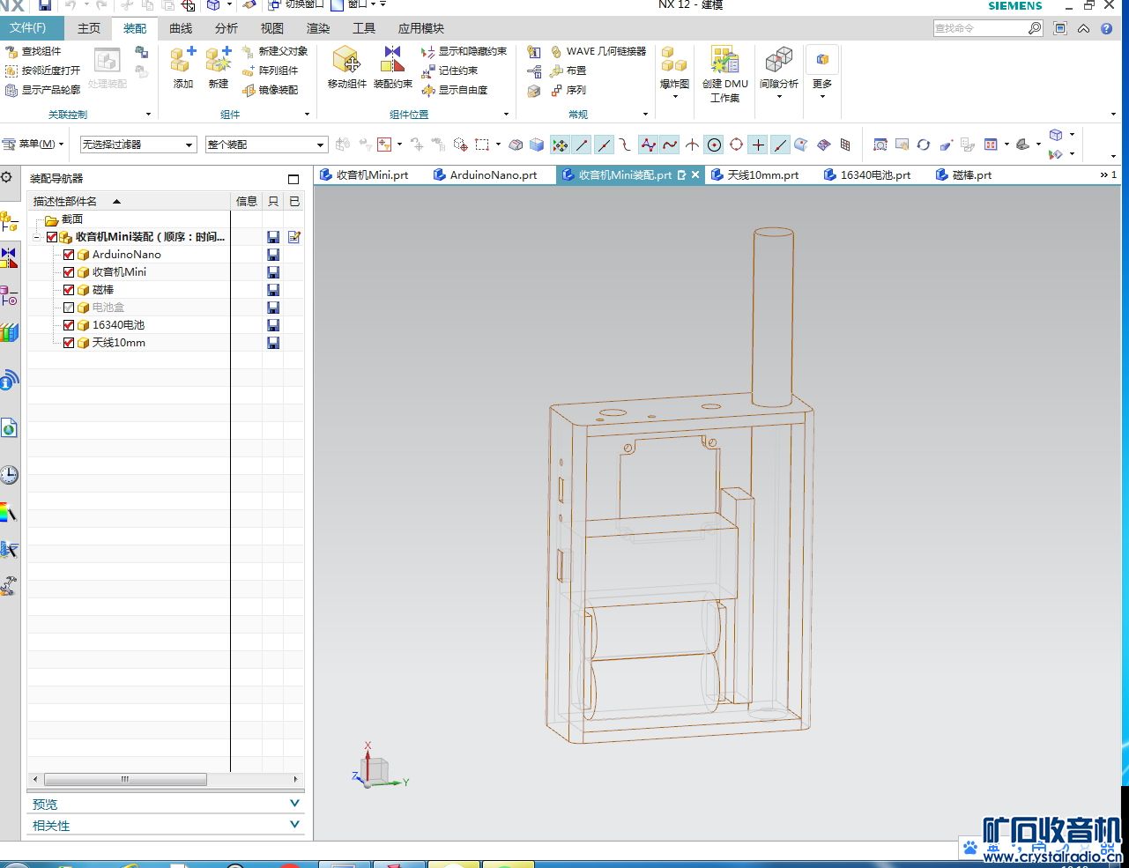Toggle the arc center snap point icon
The height and width of the screenshot is (868, 1129).
(x=714, y=145)
